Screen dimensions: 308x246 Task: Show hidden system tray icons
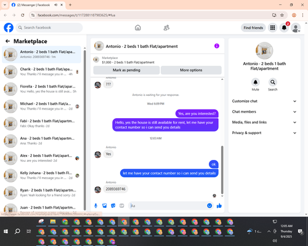[x=269, y=231]
